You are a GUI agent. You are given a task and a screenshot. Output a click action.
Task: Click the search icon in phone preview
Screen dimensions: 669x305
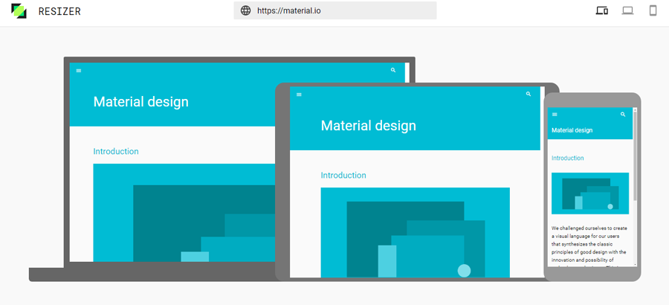click(x=623, y=115)
